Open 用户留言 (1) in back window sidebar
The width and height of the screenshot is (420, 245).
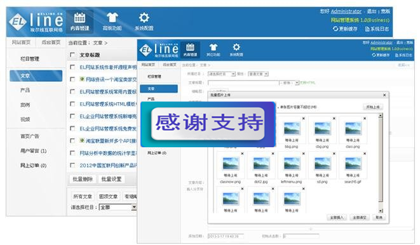(34, 151)
